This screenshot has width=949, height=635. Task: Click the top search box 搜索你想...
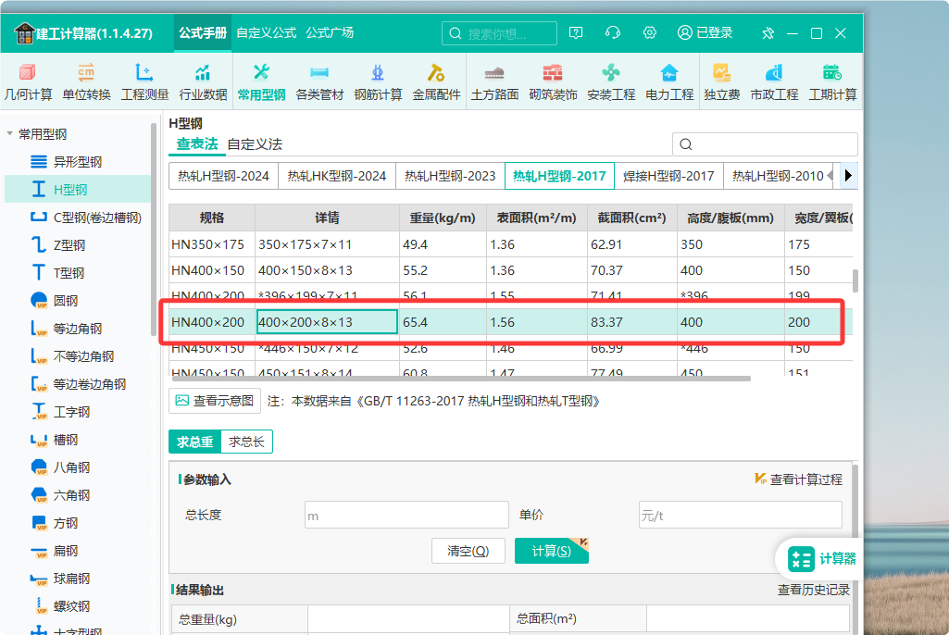pos(499,33)
